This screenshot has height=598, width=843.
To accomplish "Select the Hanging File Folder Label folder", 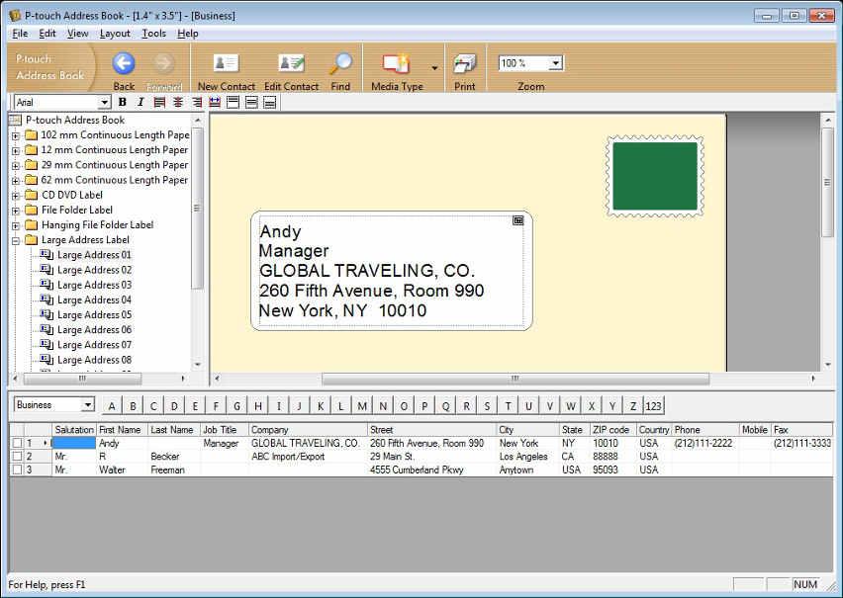I will (x=97, y=224).
